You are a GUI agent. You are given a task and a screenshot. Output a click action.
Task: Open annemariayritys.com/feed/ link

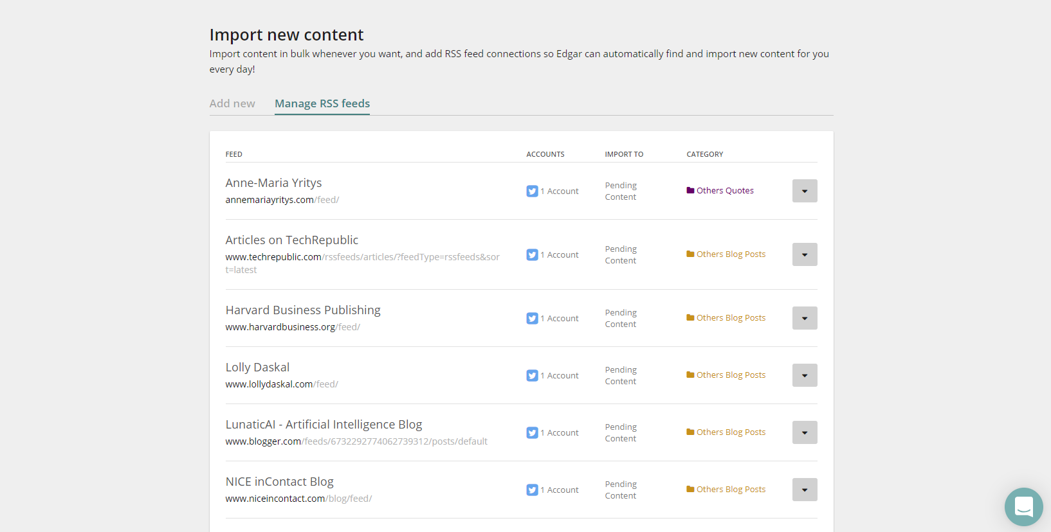[x=282, y=200]
